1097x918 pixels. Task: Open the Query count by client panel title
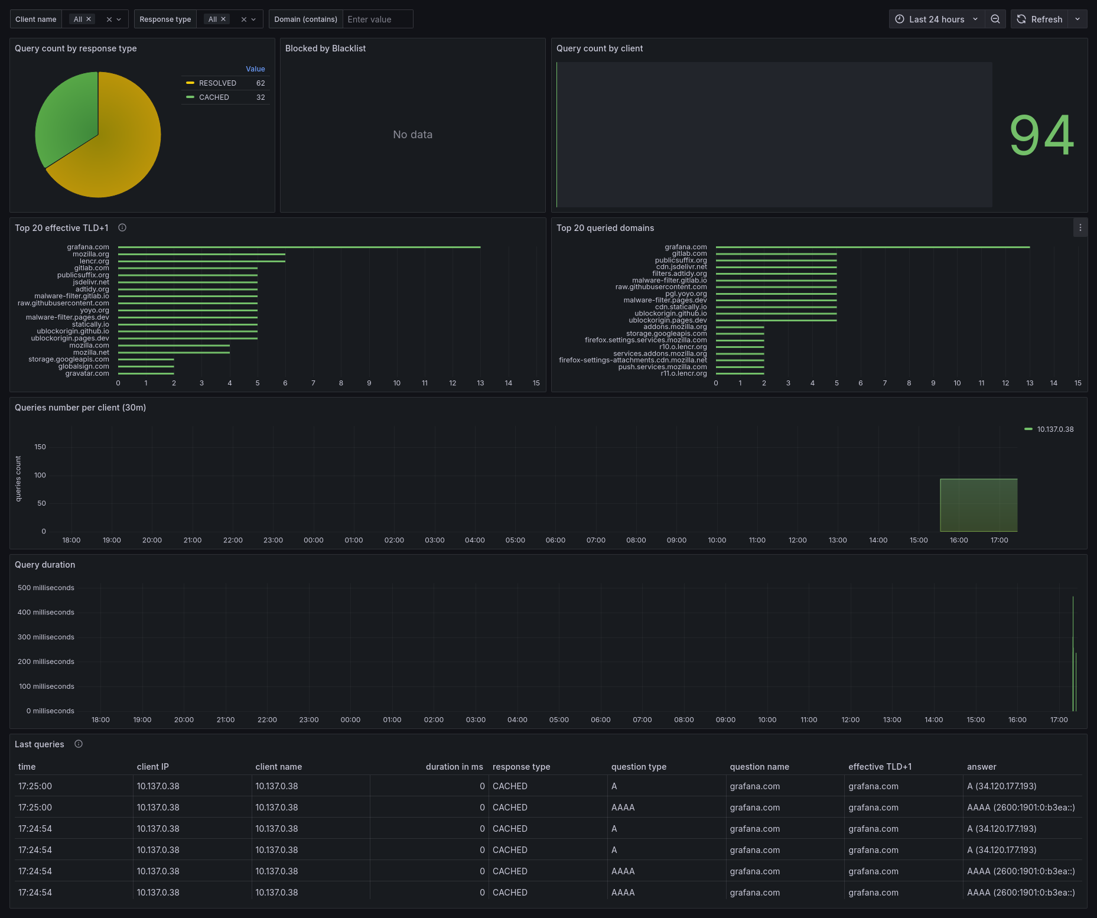(600, 48)
